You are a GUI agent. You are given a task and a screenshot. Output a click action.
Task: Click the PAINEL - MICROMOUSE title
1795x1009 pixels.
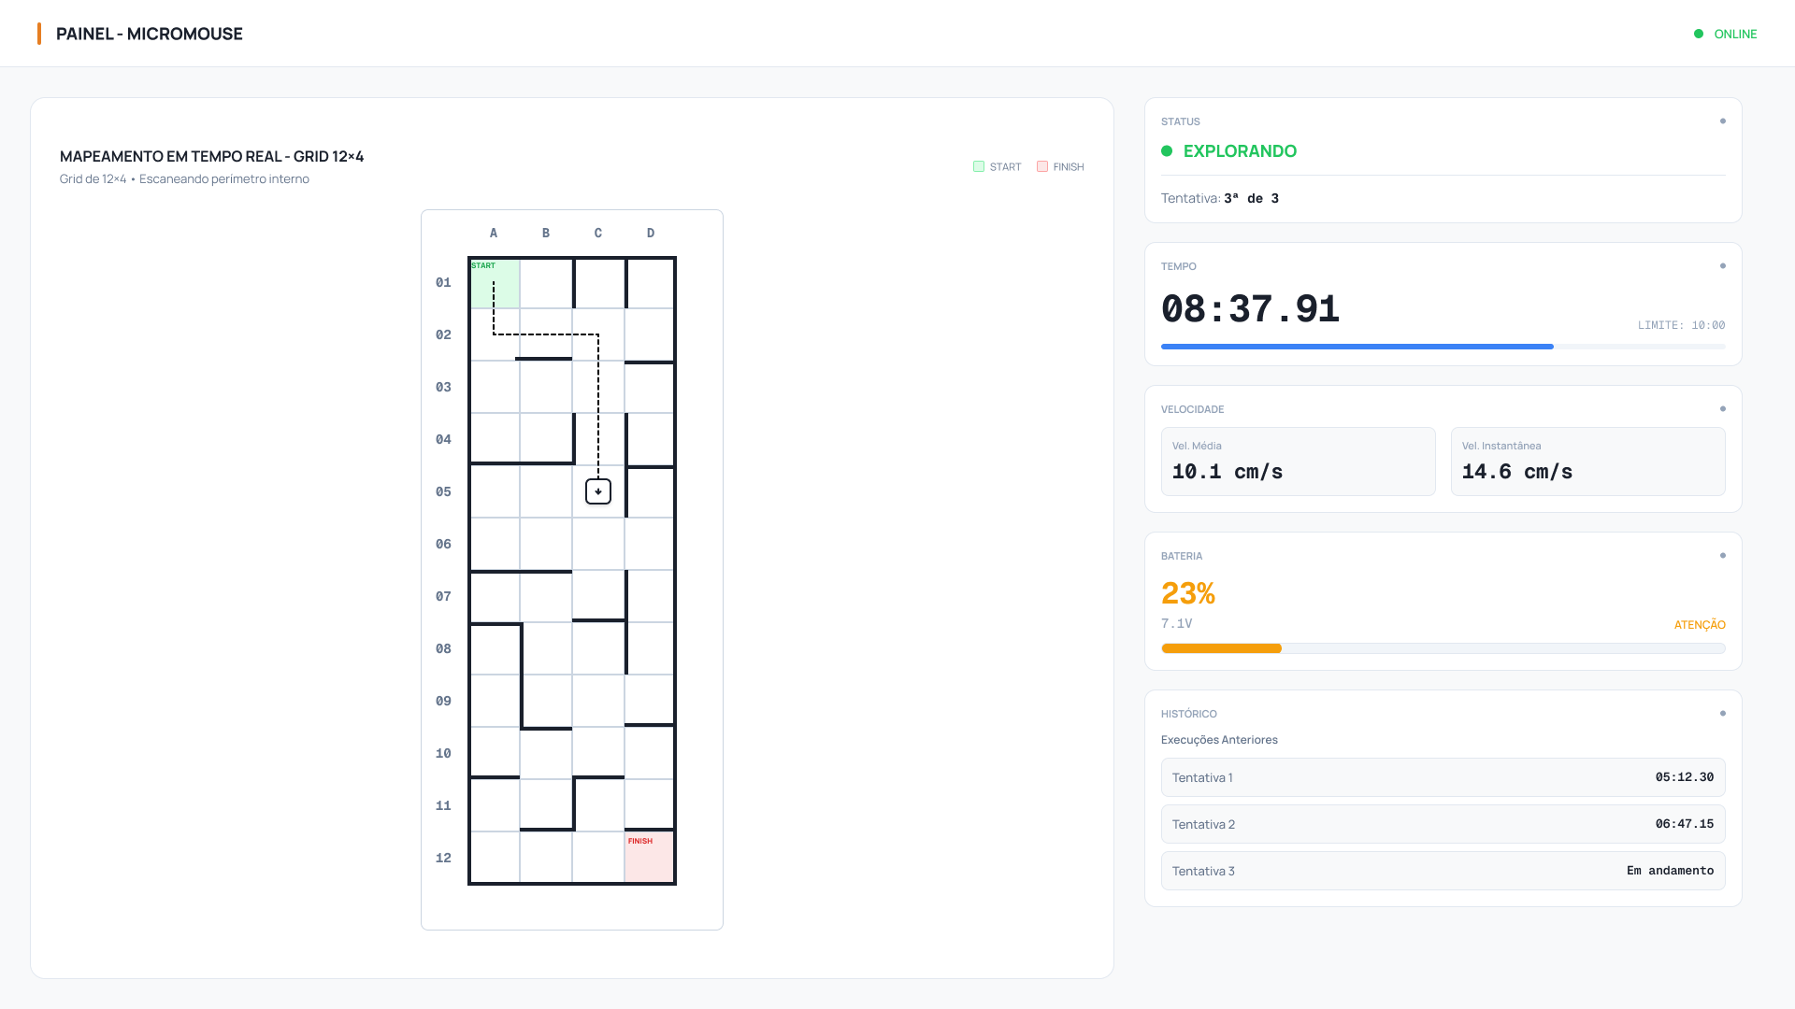150,34
